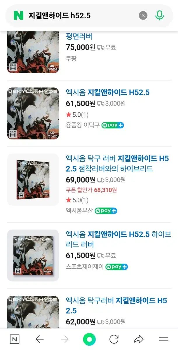This screenshot has height=350, width=178.
Task: Reload page with the refresh icon
Action: 114,339
